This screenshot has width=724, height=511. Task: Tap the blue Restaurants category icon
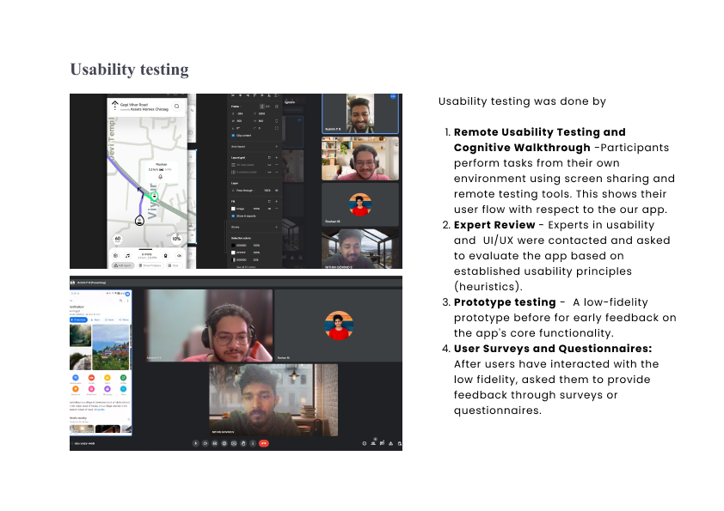[x=76, y=378]
